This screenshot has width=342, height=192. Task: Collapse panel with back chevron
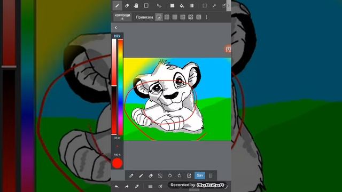pyautogui.click(x=116, y=27)
